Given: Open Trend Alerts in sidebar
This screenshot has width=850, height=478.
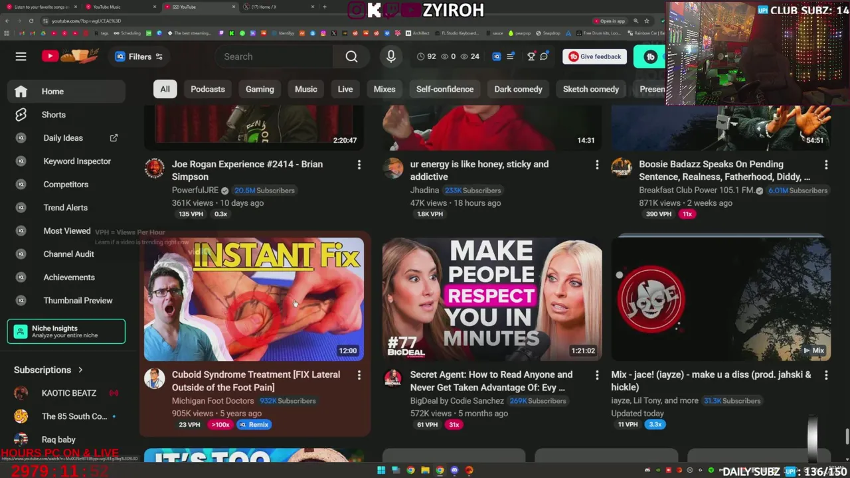Looking at the screenshot, I should (x=66, y=207).
